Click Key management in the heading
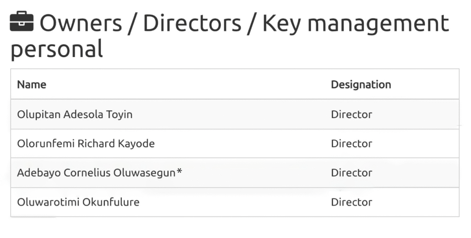The height and width of the screenshot is (238, 471). click(x=355, y=23)
